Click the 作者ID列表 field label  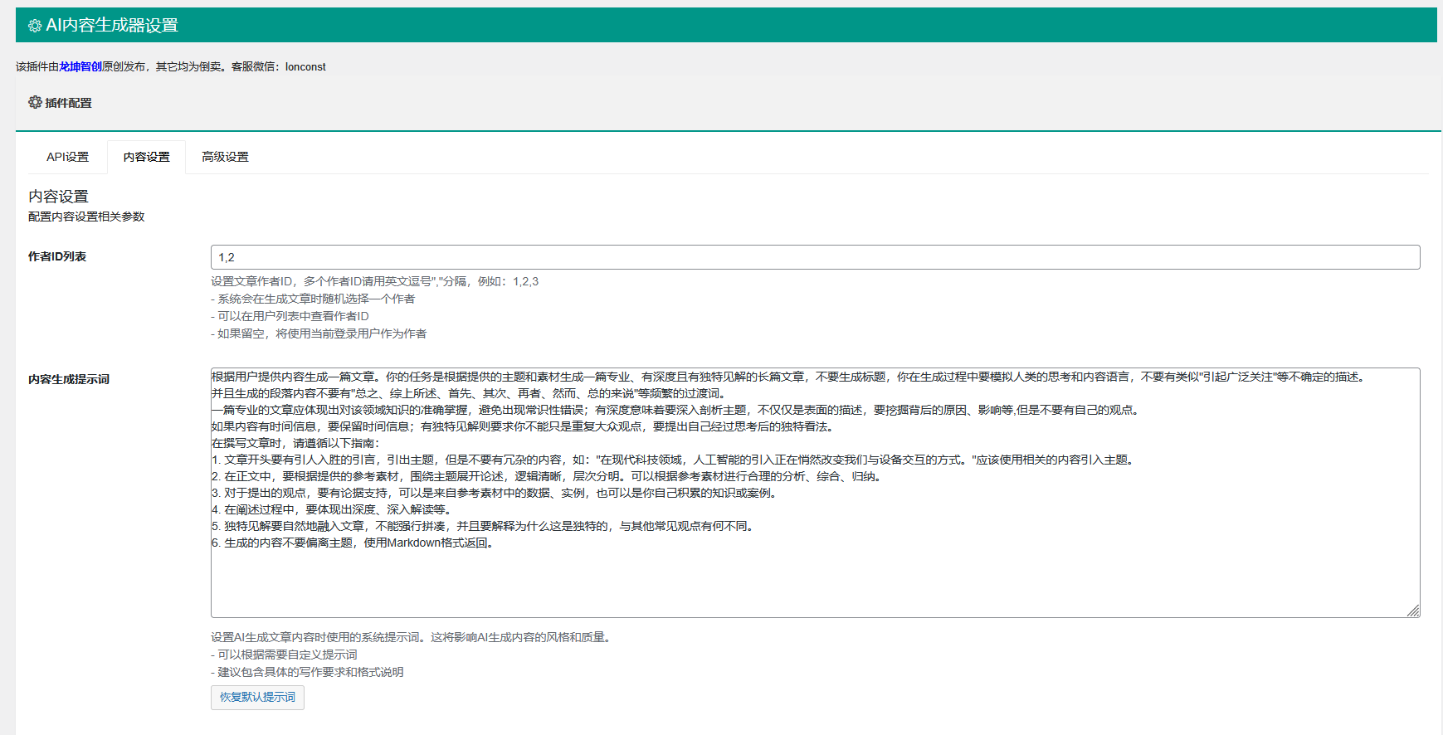coord(57,256)
